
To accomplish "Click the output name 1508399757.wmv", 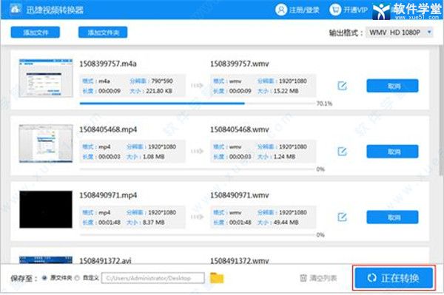I will (x=239, y=64).
